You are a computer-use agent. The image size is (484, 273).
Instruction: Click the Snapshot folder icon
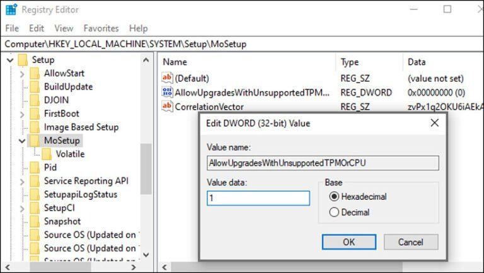[x=35, y=221]
